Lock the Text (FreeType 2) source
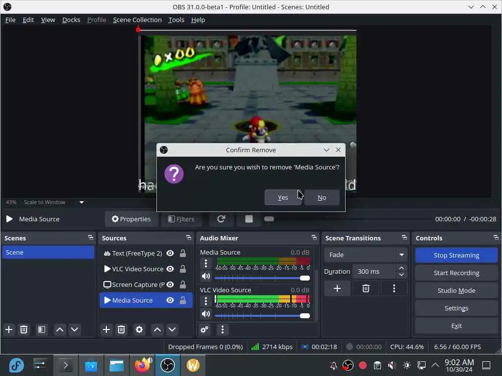Screen dimensions: 502x376 [x=183, y=253]
